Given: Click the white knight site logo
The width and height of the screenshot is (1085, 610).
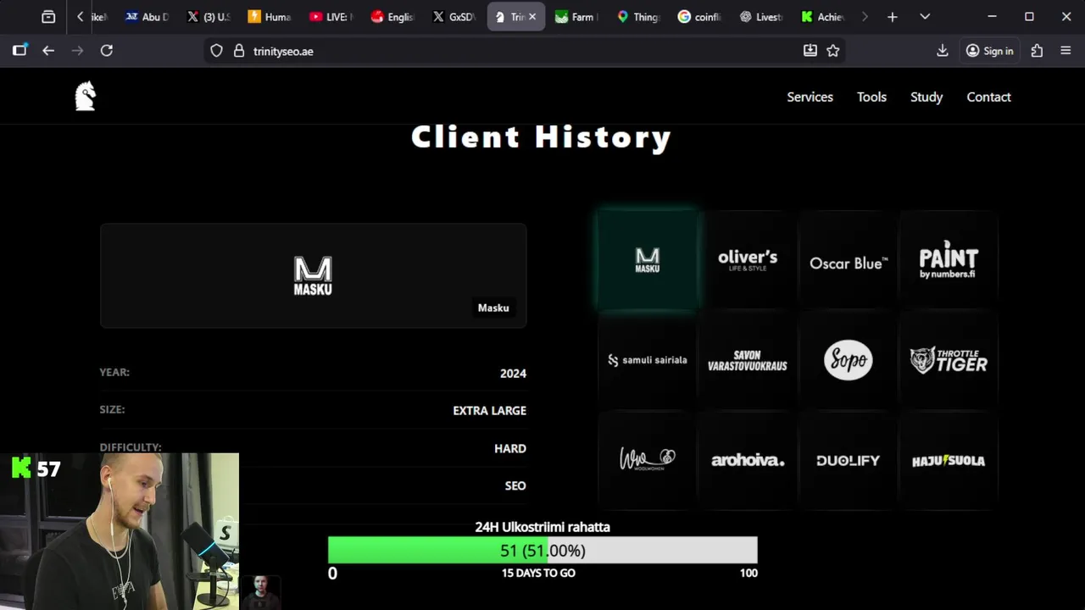Looking at the screenshot, I should pos(85,96).
